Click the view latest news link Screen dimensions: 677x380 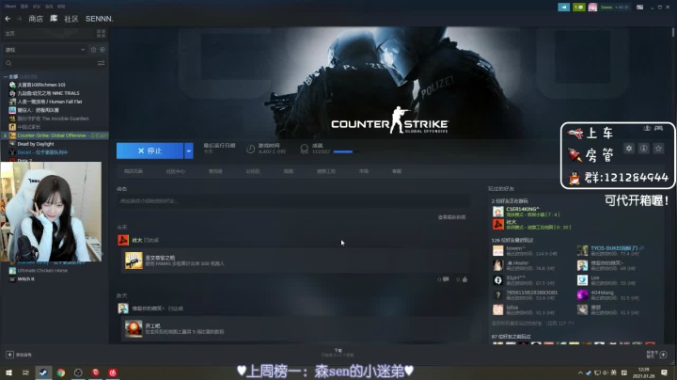coord(451,217)
